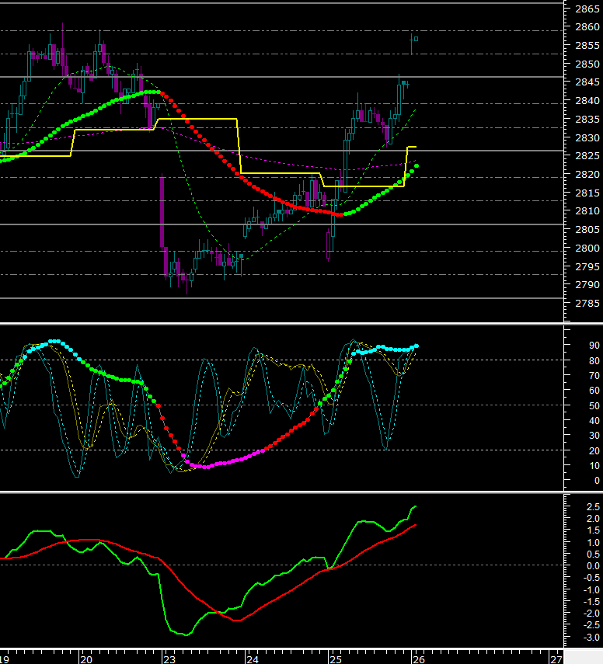
Task: Click the 90 level on oscillator scale
Action: [x=594, y=346]
